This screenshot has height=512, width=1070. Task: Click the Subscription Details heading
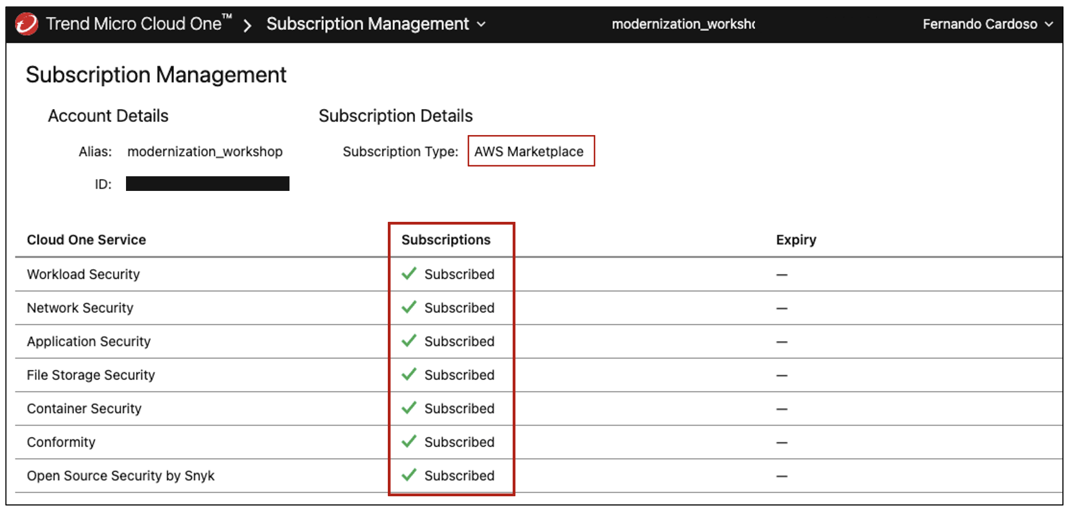[x=395, y=116]
